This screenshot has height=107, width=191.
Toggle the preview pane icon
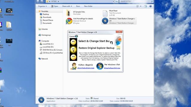click(x=145, y=6)
